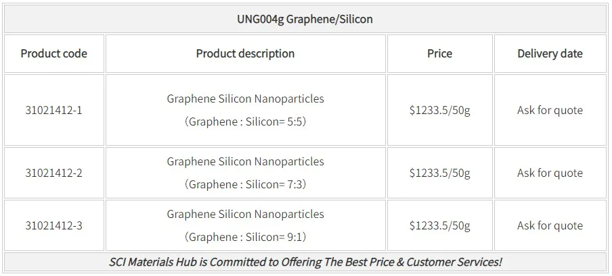Click the price for product 31021412-2

coord(439,173)
